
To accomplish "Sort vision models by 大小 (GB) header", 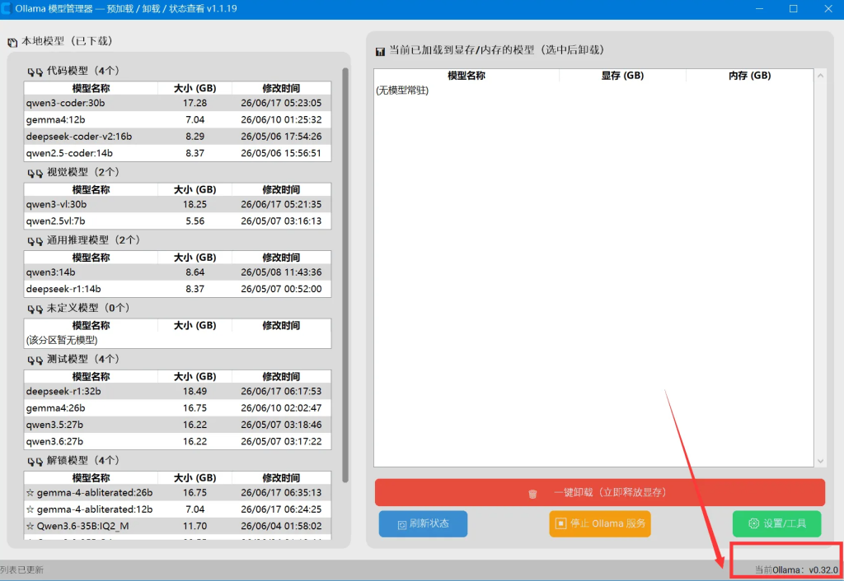I will (x=195, y=190).
